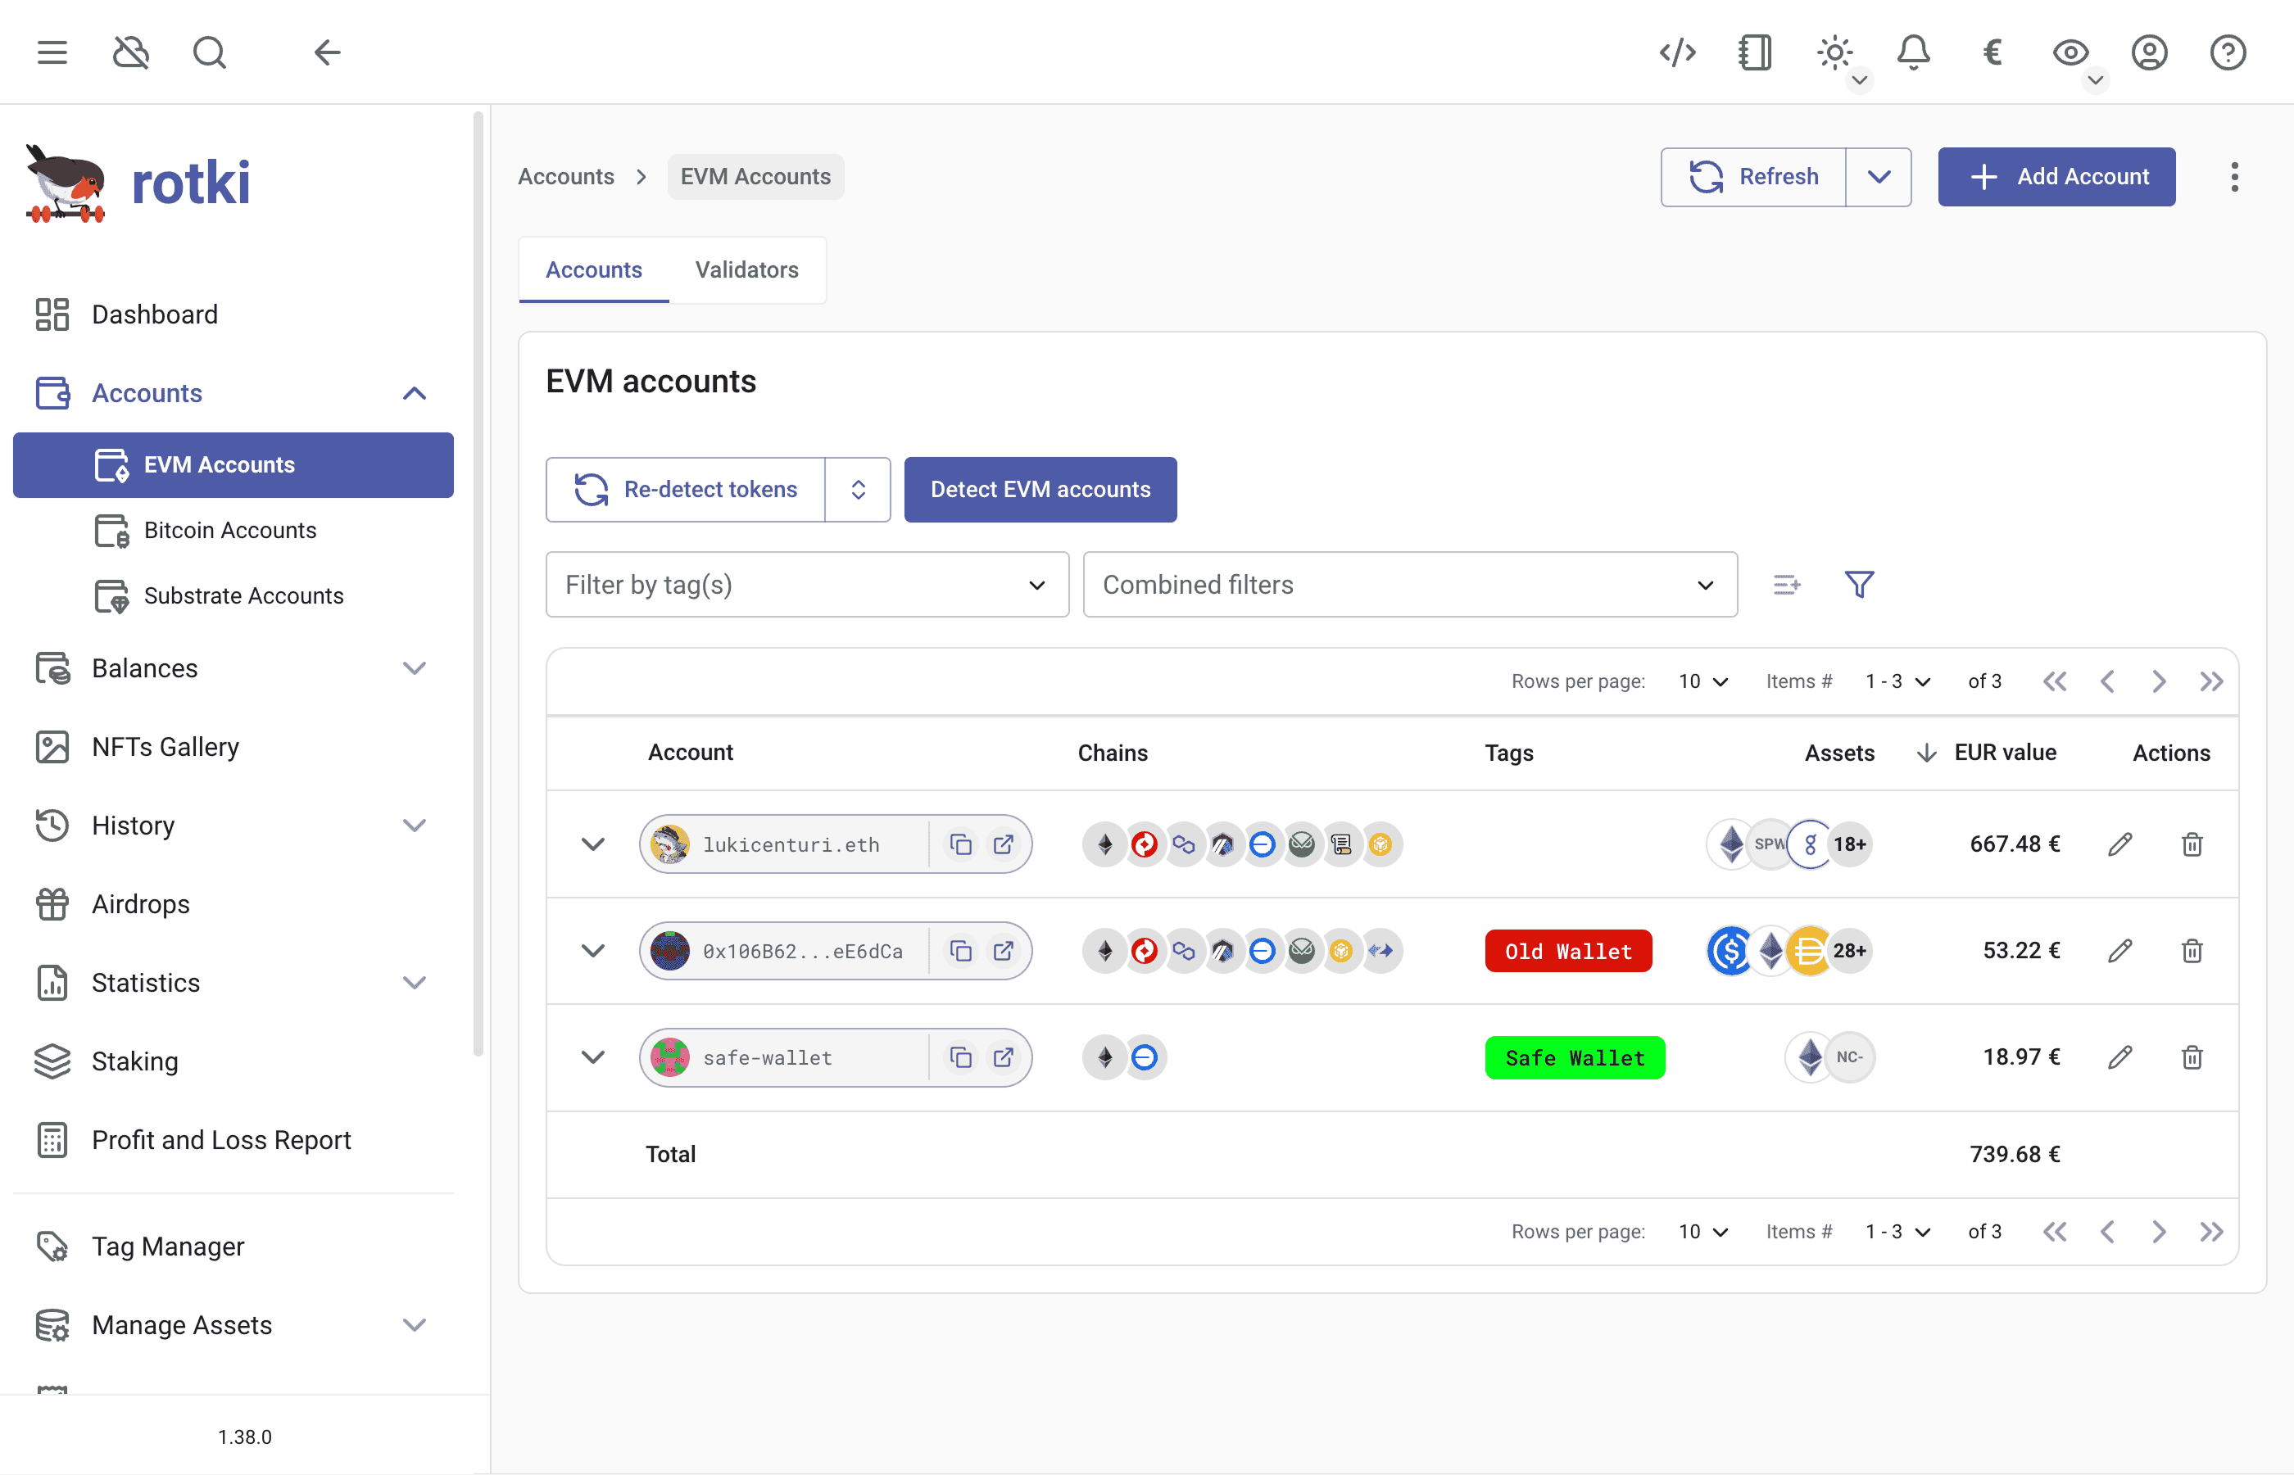Click Refresh button

click(x=1752, y=176)
